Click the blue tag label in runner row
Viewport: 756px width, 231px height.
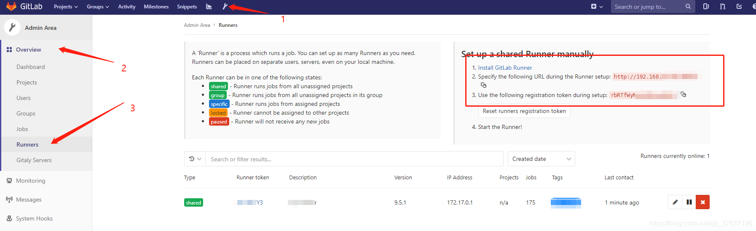(566, 203)
